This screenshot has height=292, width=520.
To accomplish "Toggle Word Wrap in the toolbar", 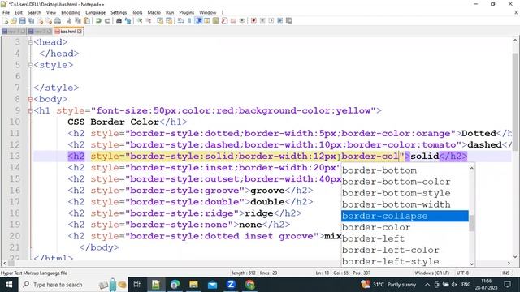I will pos(180,20).
